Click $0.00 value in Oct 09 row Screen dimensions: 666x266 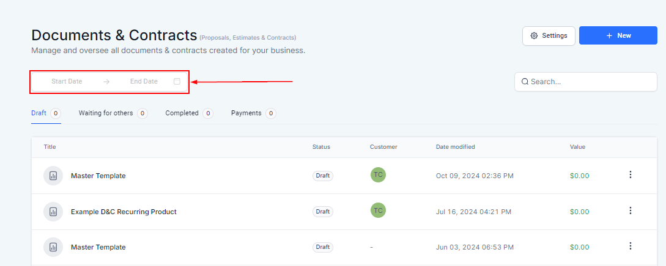tap(579, 176)
